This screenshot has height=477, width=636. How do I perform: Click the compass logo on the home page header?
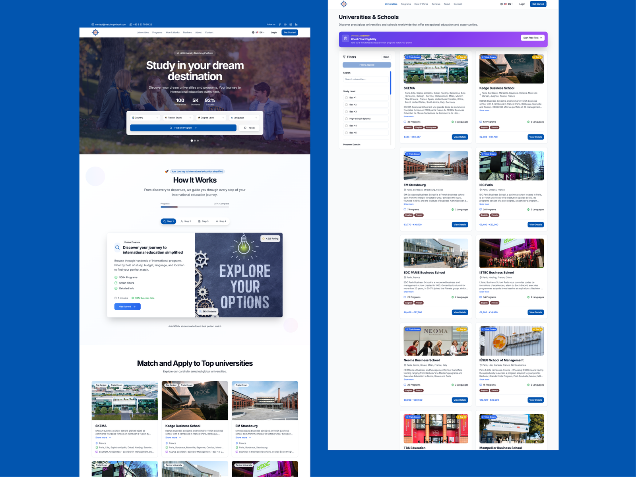pos(95,32)
